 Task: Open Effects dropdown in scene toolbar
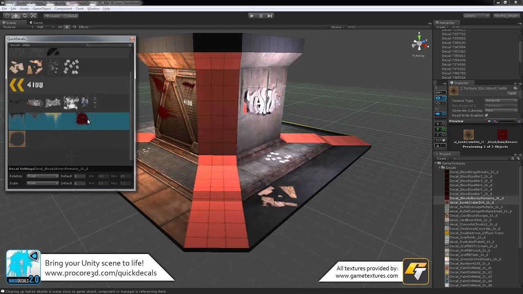pos(85,27)
